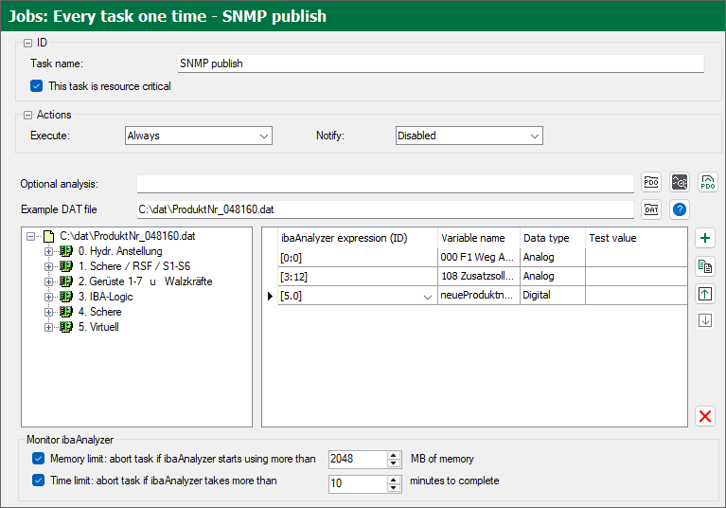Click the module icon for 5. Virtuell
Screen dimensions: 726x508
[65, 327]
